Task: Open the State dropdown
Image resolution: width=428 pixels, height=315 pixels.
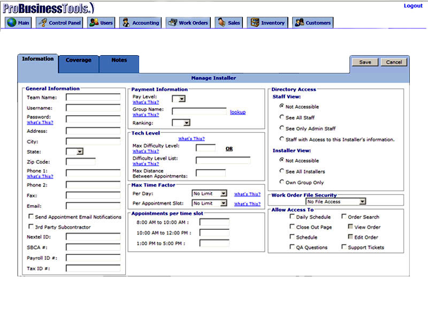Action: tap(74, 152)
